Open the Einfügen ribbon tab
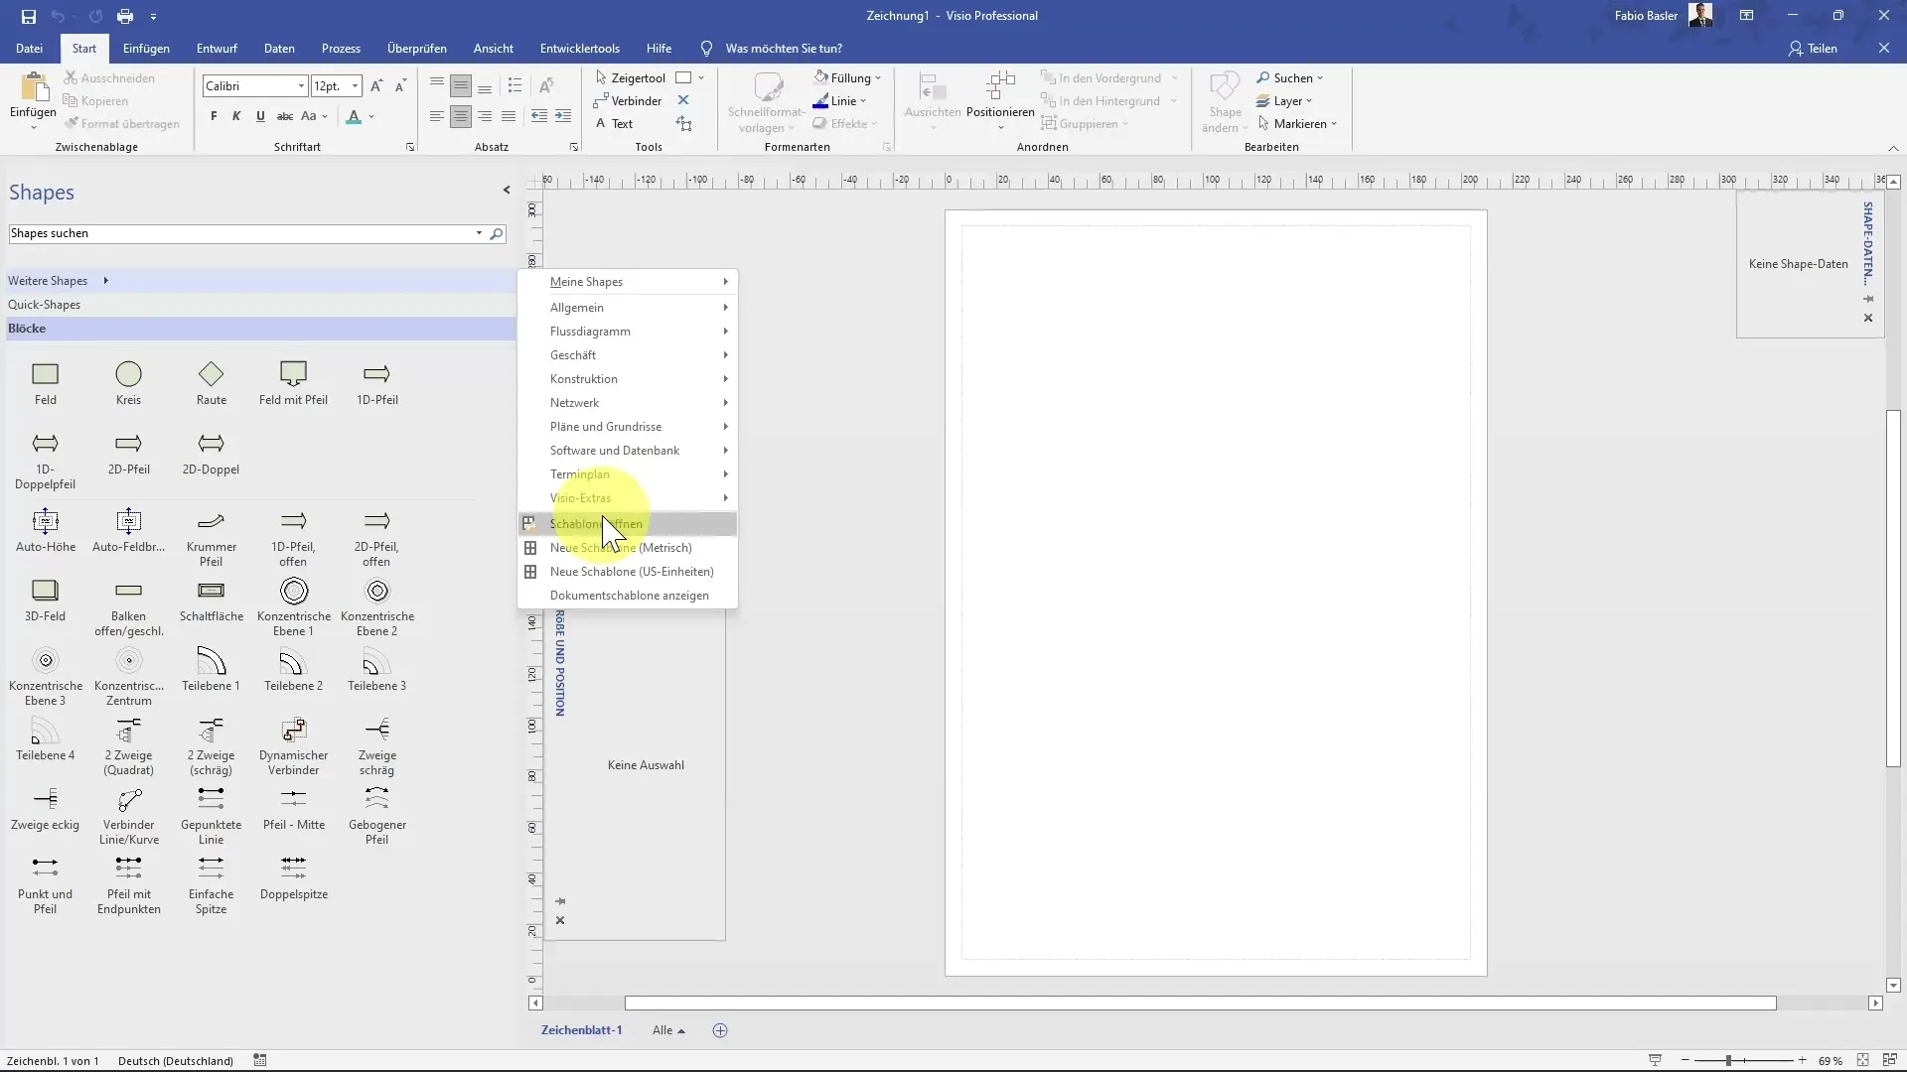The height and width of the screenshot is (1072, 1907). pos(146,49)
